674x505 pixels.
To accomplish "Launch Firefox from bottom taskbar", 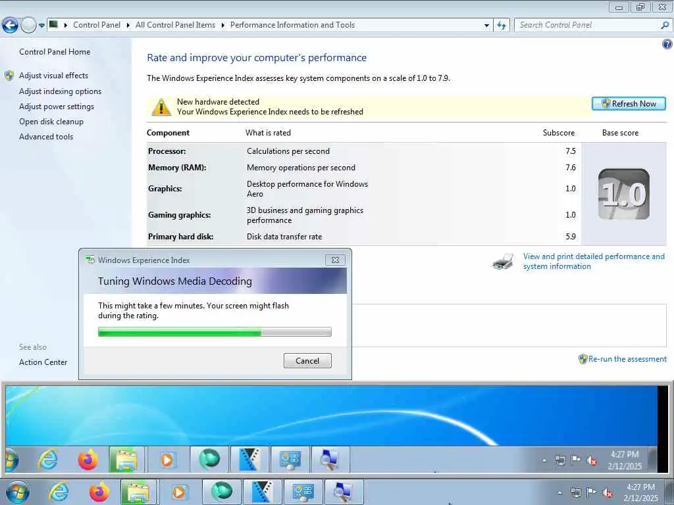I will (99, 492).
